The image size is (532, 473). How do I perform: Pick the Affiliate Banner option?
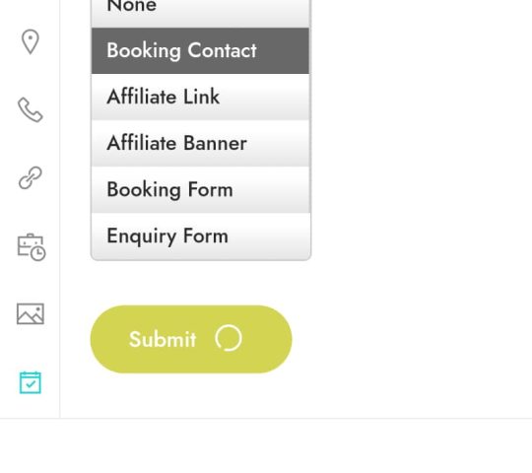(x=201, y=143)
